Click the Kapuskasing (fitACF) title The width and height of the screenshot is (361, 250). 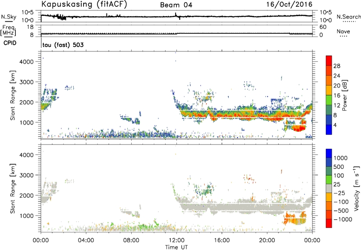[x=84, y=5]
